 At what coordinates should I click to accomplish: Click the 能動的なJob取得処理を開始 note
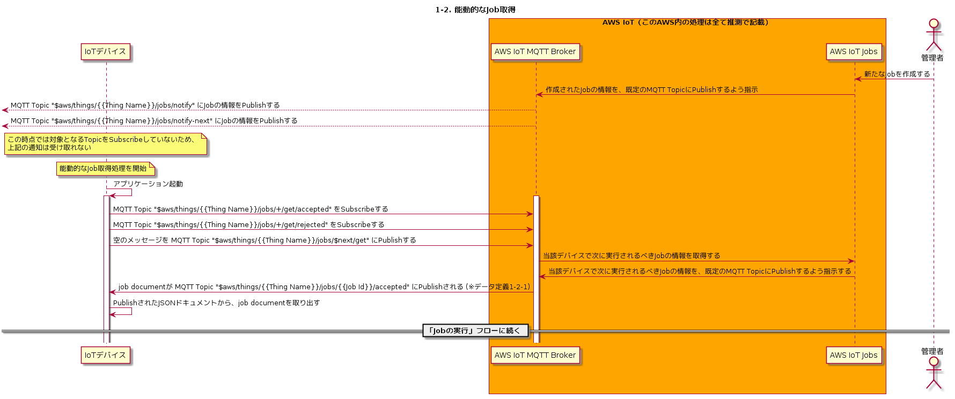[x=106, y=169]
